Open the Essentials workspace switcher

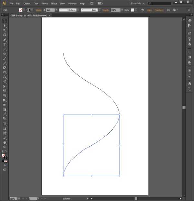(x=137, y=4)
